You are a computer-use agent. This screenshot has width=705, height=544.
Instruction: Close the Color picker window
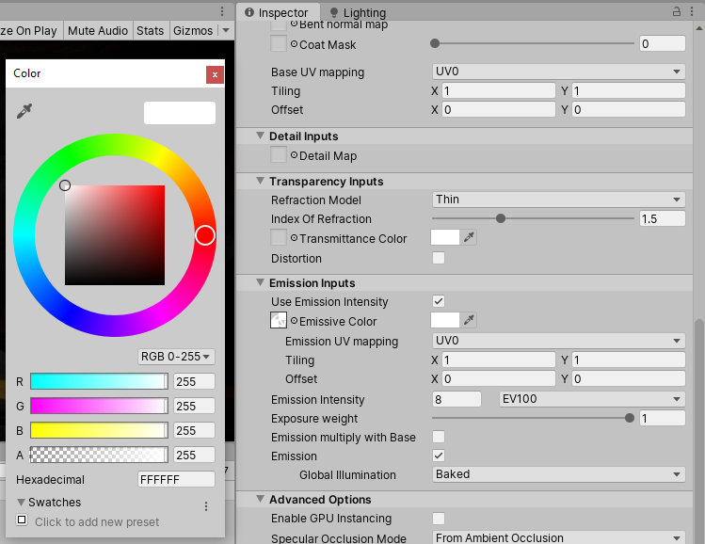(215, 73)
